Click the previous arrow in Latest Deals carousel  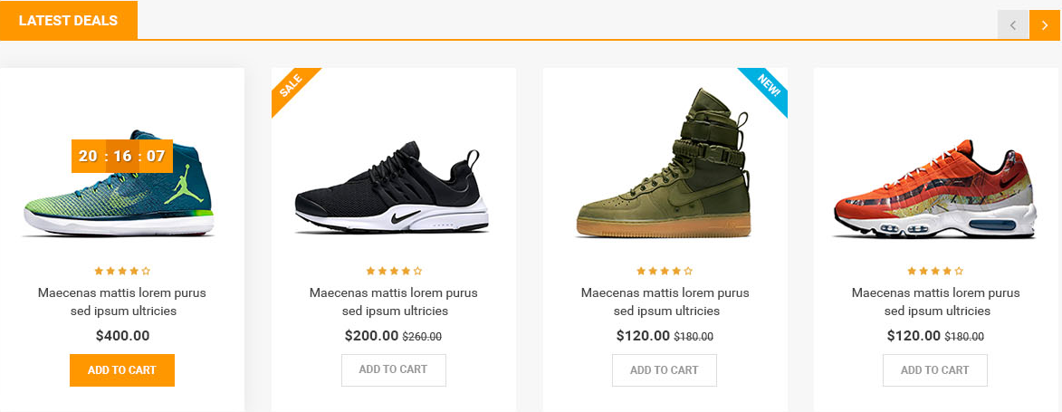[1013, 24]
